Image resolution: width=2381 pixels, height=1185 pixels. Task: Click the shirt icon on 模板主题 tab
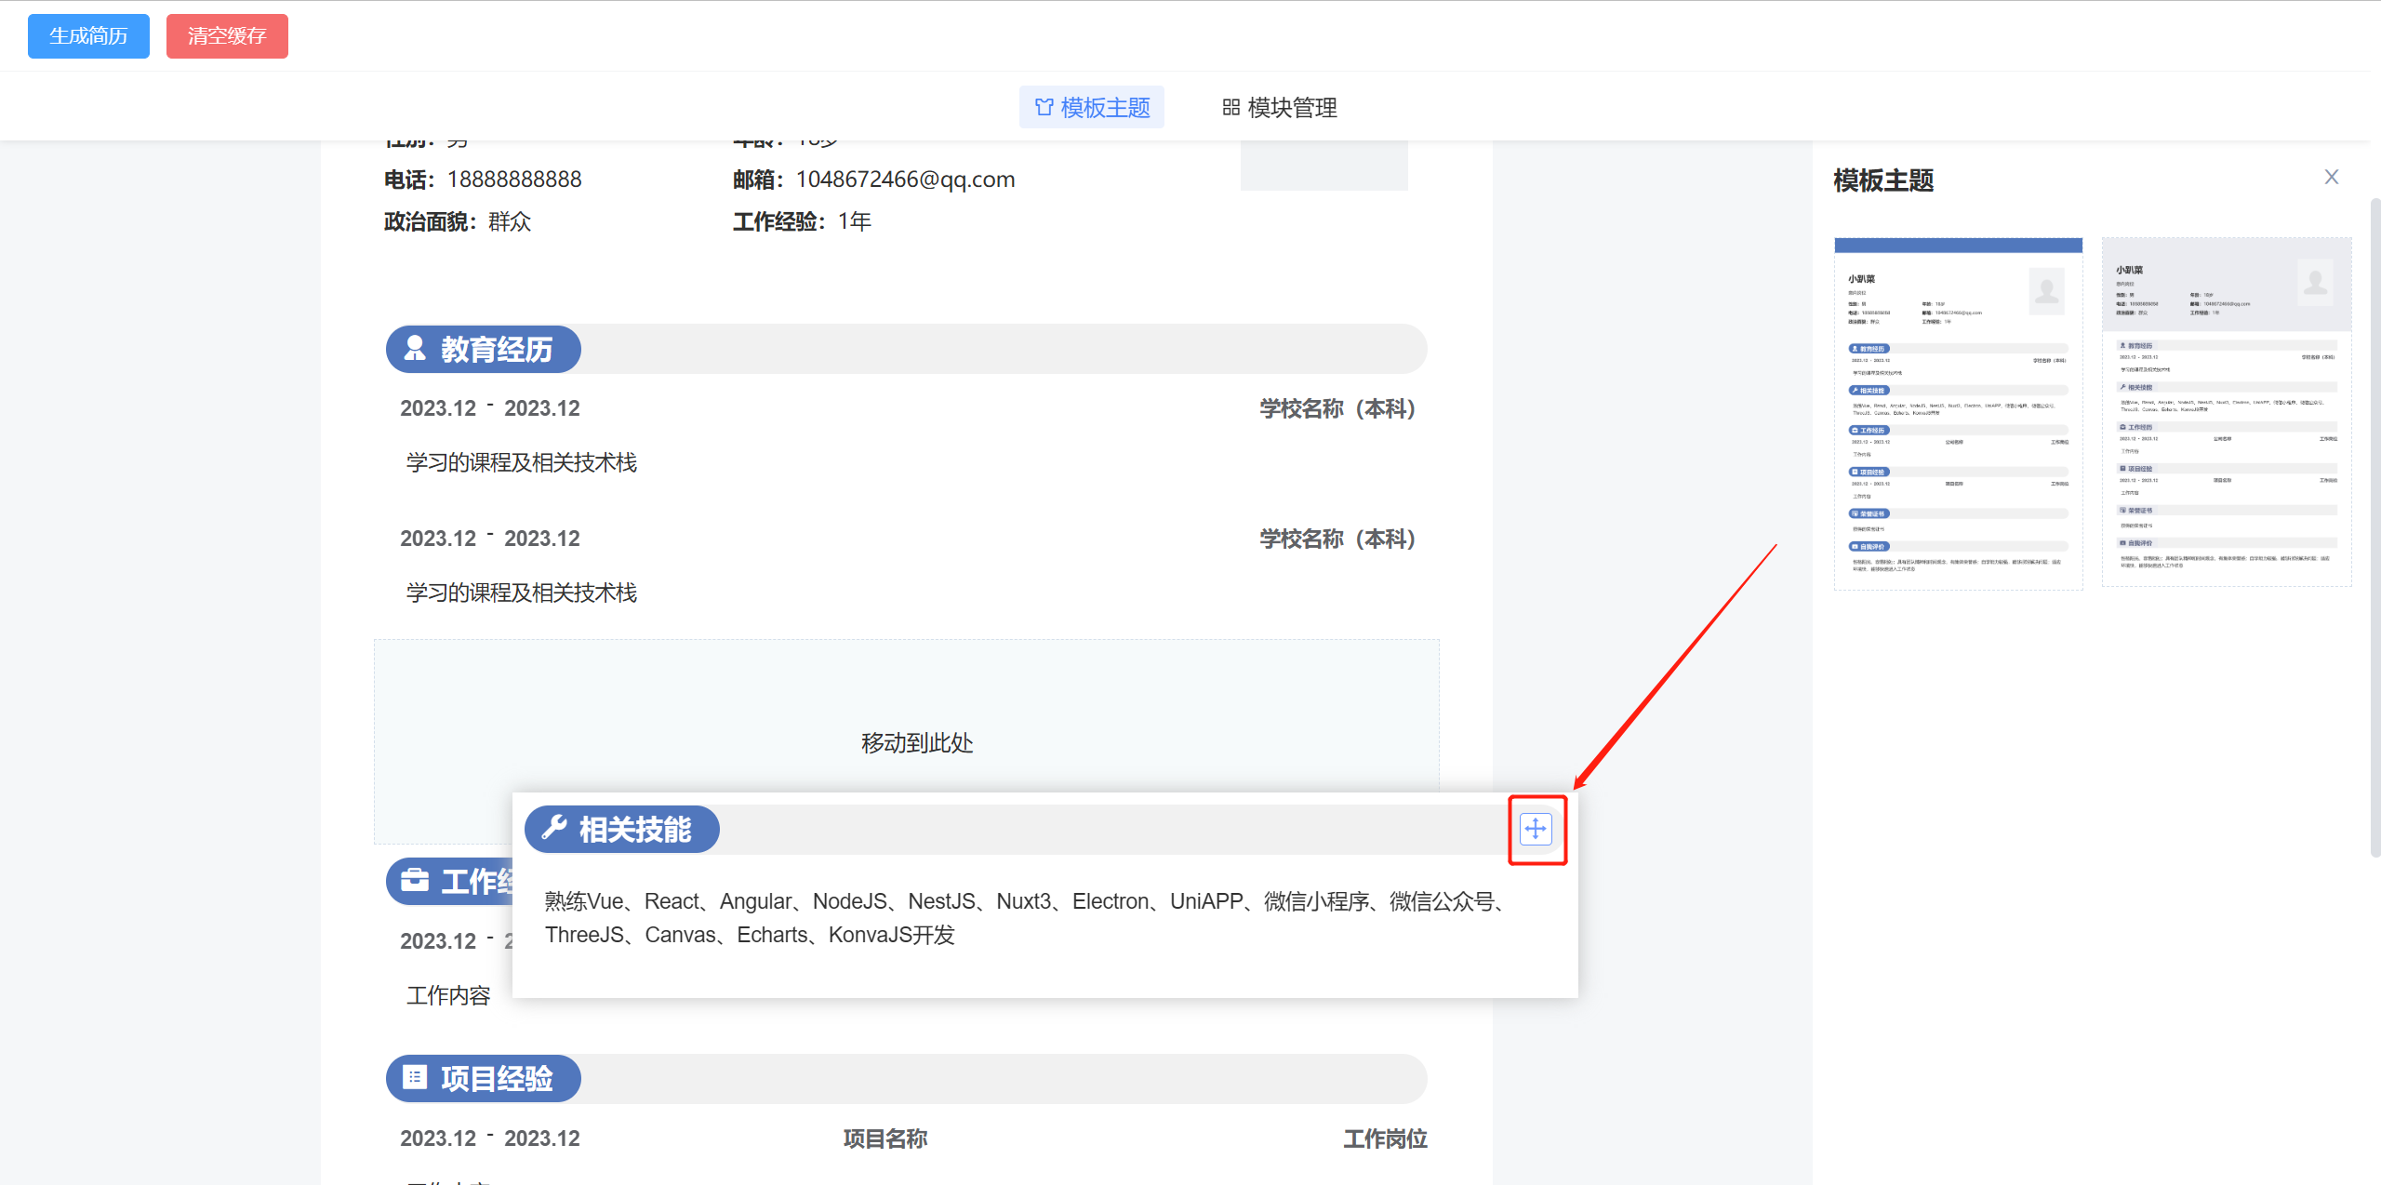click(x=1044, y=107)
